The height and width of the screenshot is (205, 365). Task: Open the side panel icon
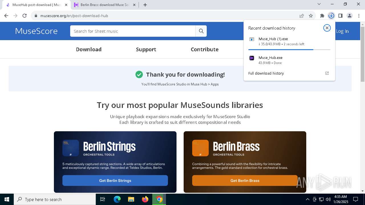point(340,16)
